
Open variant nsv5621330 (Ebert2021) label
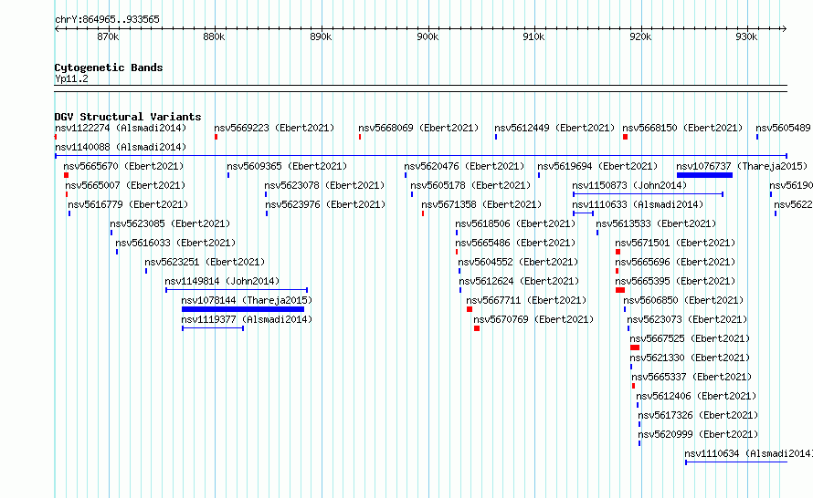[x=689, y=358]
